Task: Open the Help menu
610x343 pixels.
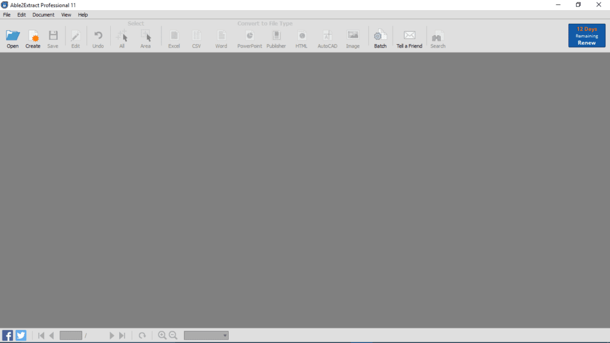Action: pos(83,15)
